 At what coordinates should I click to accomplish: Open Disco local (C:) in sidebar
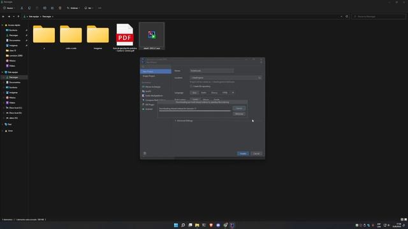[x=14, y=108]
